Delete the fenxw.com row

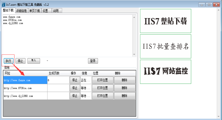125,80
